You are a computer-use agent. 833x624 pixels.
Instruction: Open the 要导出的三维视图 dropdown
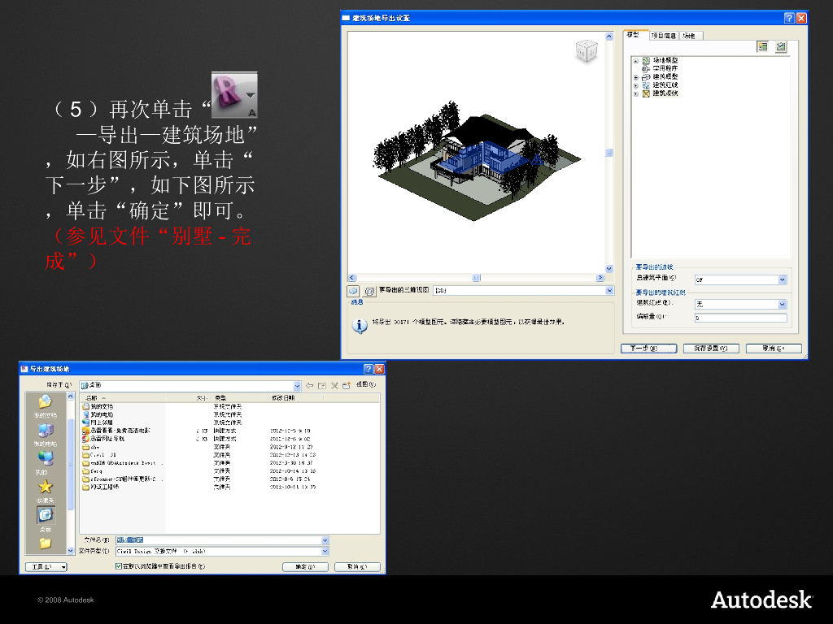coord(609,290)
